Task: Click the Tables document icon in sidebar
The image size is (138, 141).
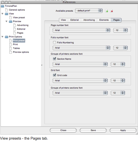Action: (x=11, y=48)
